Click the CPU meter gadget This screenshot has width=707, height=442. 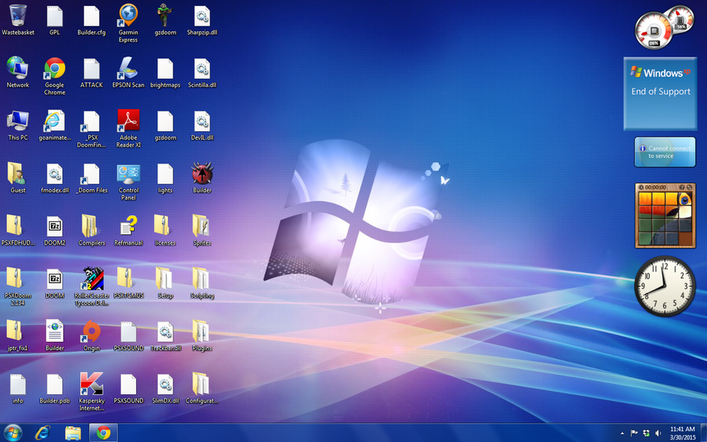pyautogui.click(x=665, y=27)
